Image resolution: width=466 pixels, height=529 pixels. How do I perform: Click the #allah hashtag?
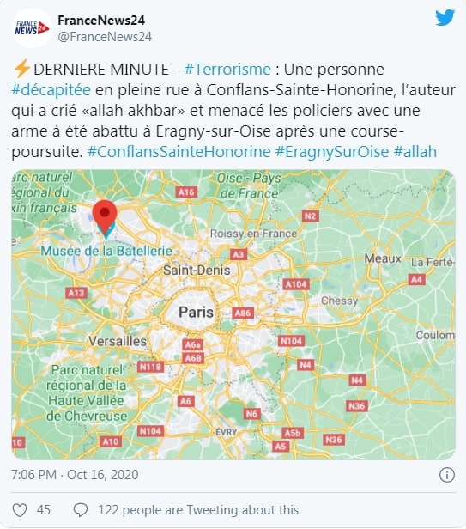click(x=415, y=152)
